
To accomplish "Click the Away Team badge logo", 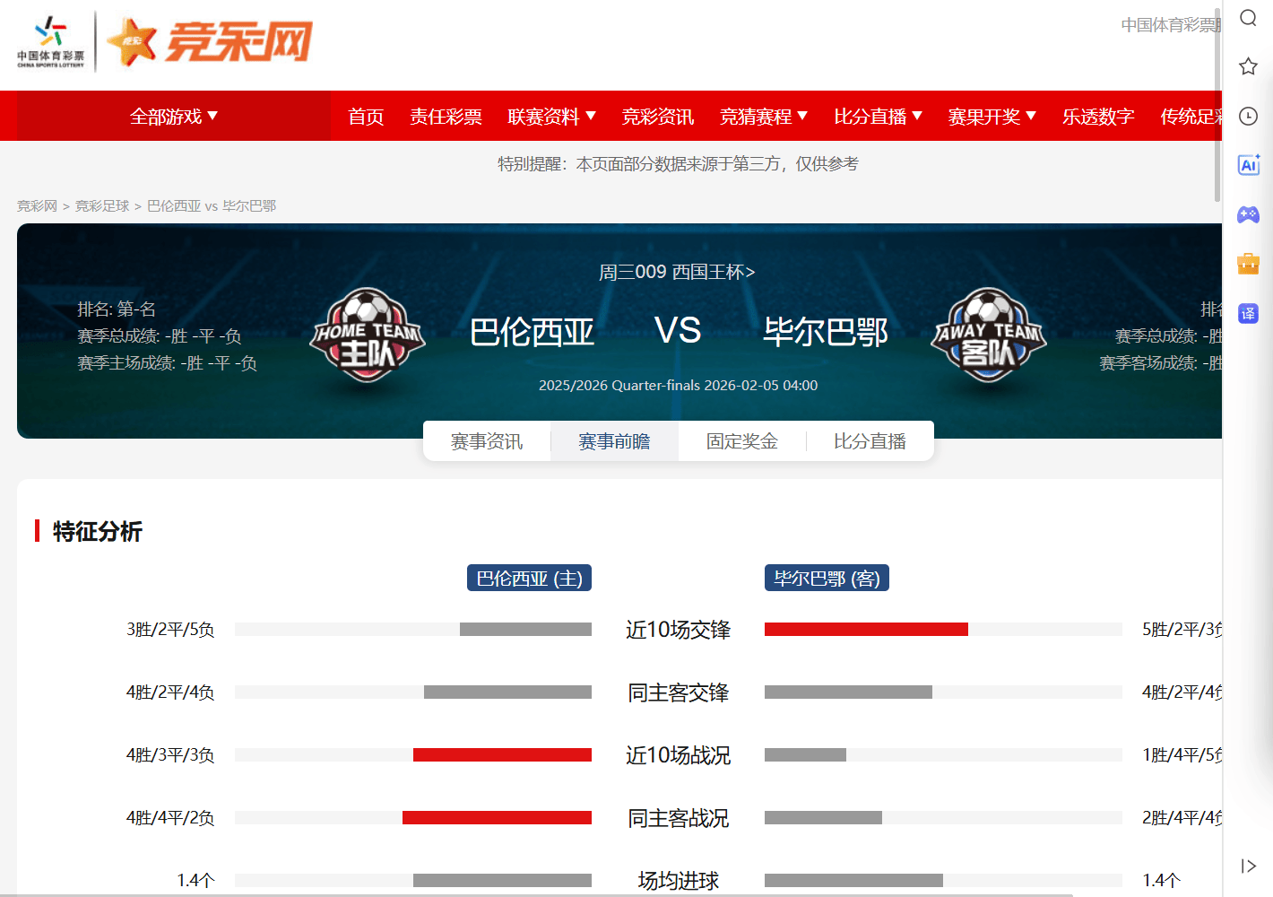I will pos(989,335).
